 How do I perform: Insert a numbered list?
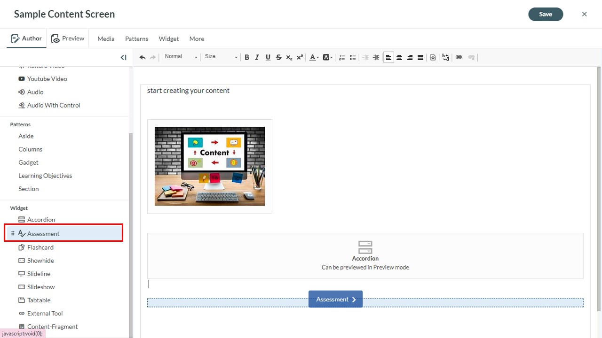342,57
